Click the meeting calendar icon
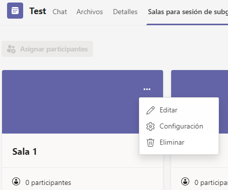The height and width of the screenshot is (190, 228). pyautogui.click(x=15, y=11)
